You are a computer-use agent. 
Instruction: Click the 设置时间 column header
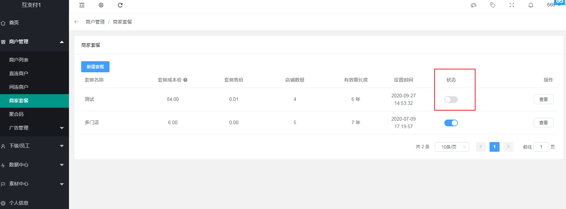(x=403, y=80)
